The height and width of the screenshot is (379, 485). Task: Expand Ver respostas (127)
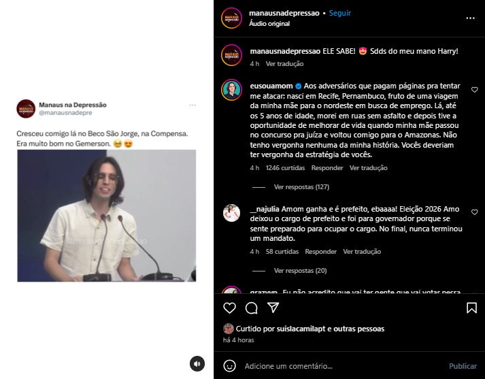[301, 187]
